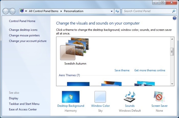Click the magnifier search icon

point(174,11)
